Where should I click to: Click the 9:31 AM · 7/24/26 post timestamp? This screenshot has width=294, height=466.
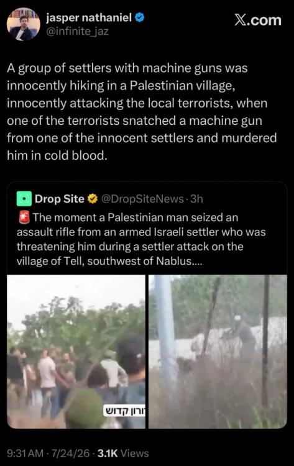(x=48, y=453)
